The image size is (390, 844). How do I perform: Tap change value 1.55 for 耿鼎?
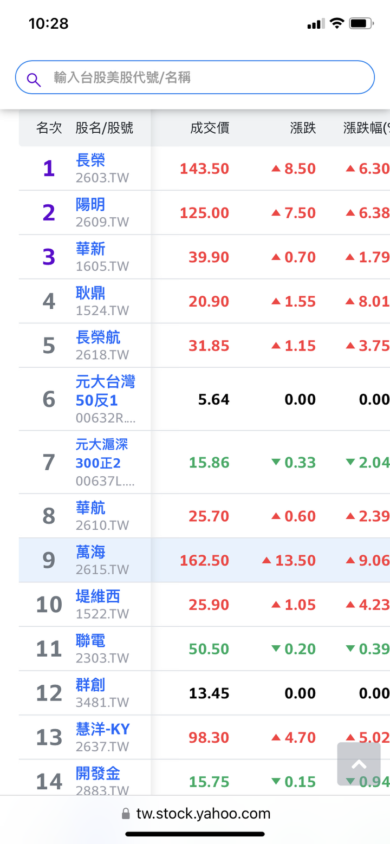pos(300,302)
